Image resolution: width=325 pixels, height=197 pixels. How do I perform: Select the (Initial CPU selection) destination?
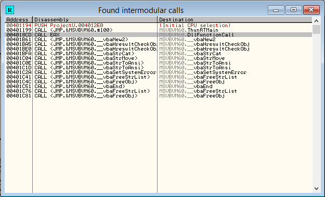195,26
